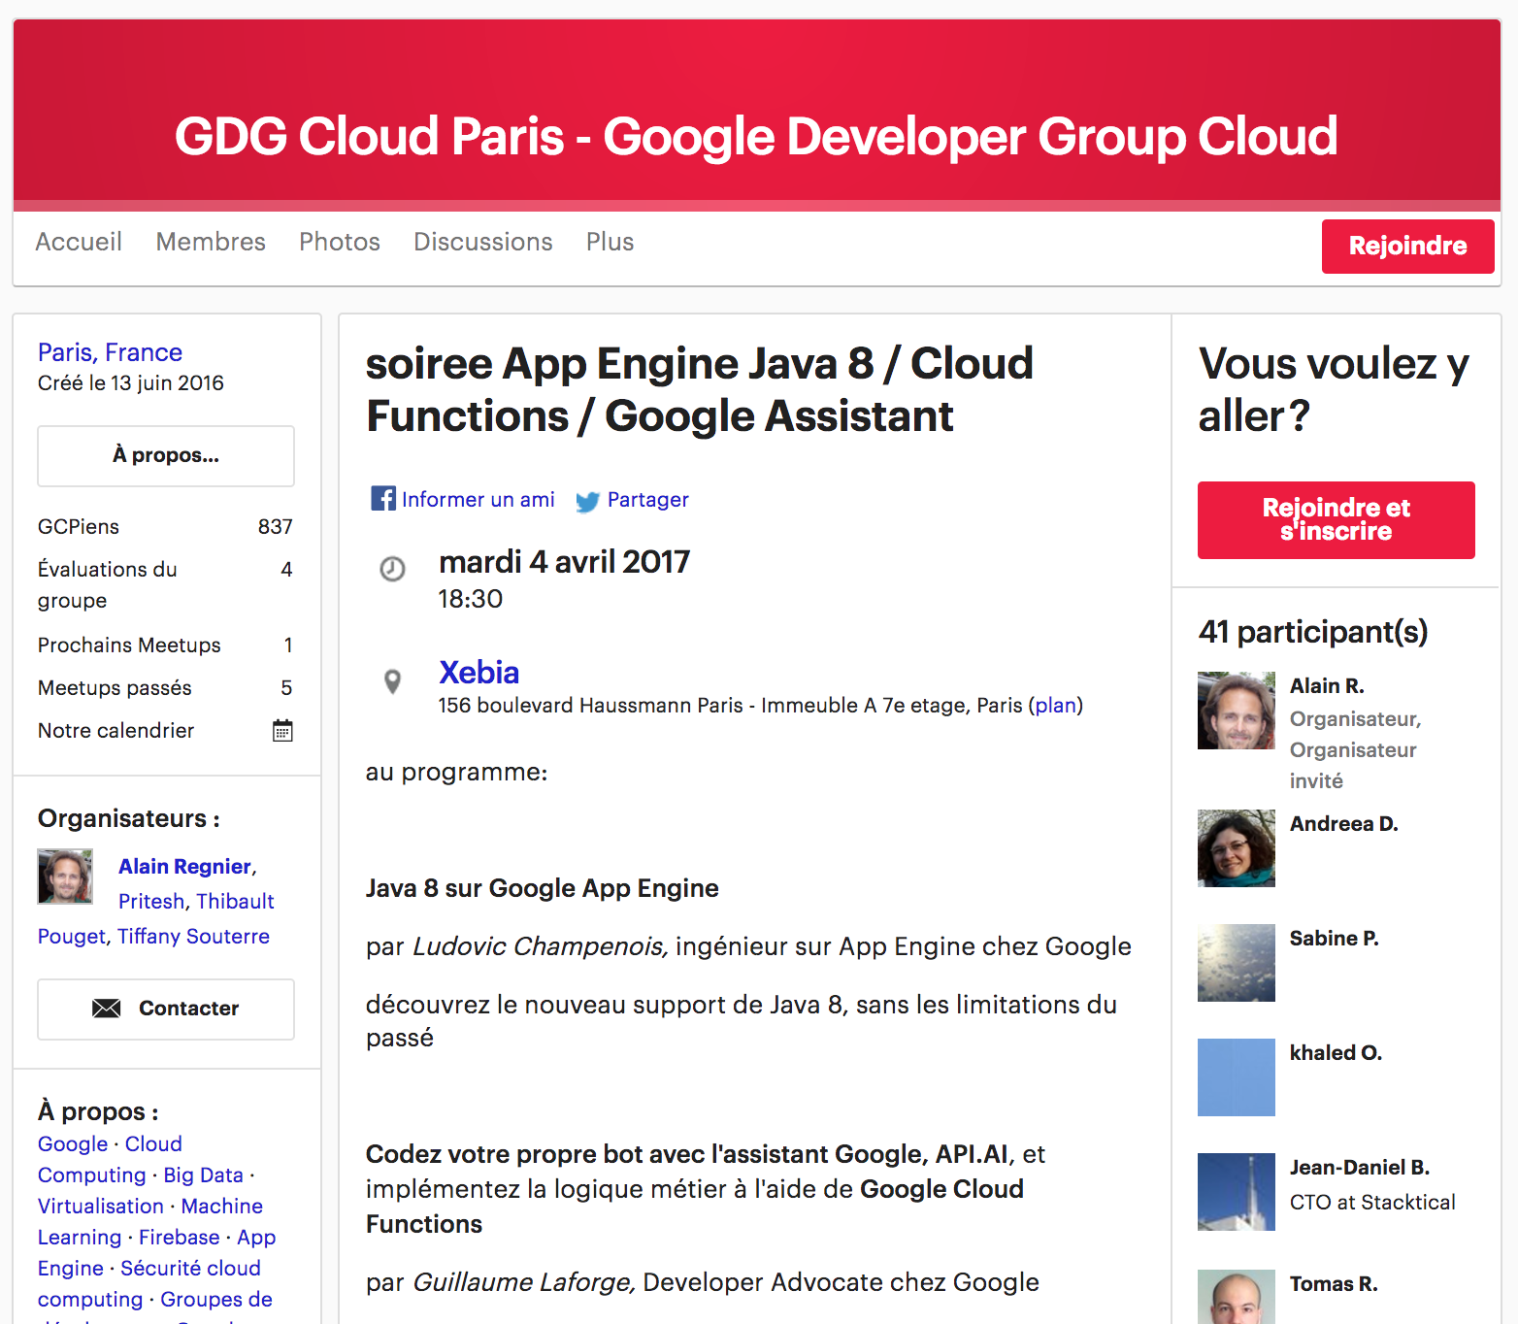Viewport: 1518px width, 1324px height.
Task: Click Rejoindre et s'inscrire button
Action: coord(1336,520)
